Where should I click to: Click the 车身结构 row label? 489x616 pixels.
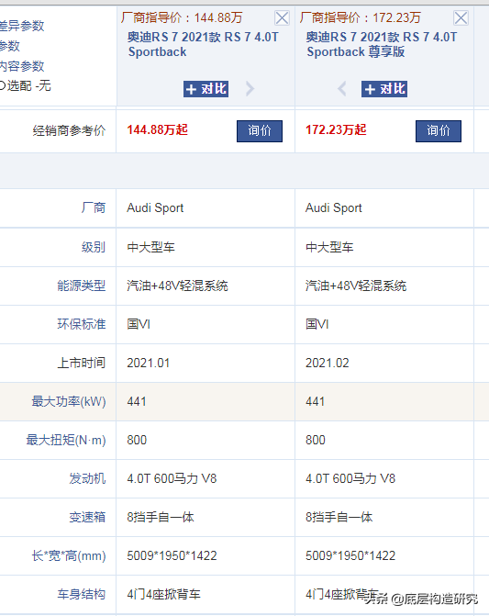pyautogui.click(x=82, y=594)
